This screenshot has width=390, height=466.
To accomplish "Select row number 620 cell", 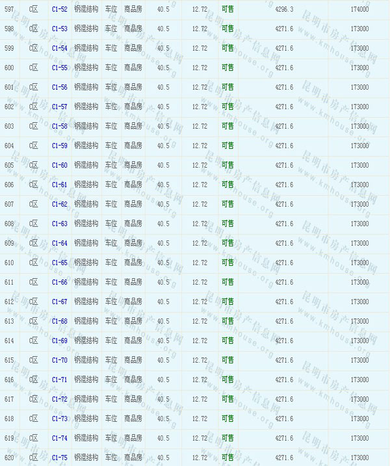I will pyautogui.click(x=9, y=458).
